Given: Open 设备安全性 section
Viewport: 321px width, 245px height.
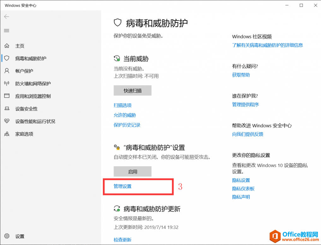Looking at the screenshot, I should coord(27,109).
